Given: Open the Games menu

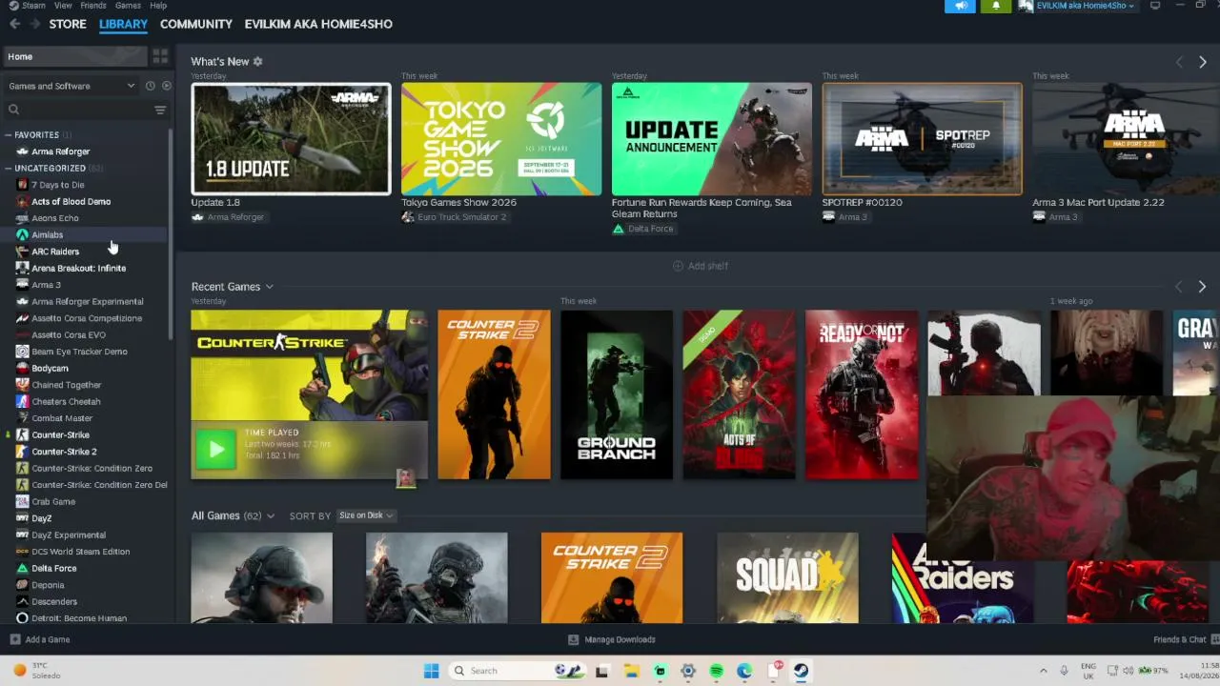Looking at the screenshot, I should click(x=128, y=6).
